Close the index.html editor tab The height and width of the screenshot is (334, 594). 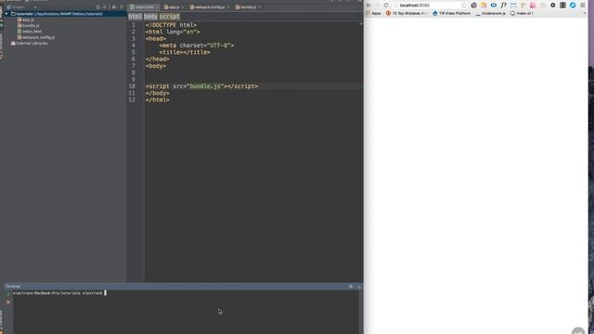pyautogui.click(x=157, y=7)
